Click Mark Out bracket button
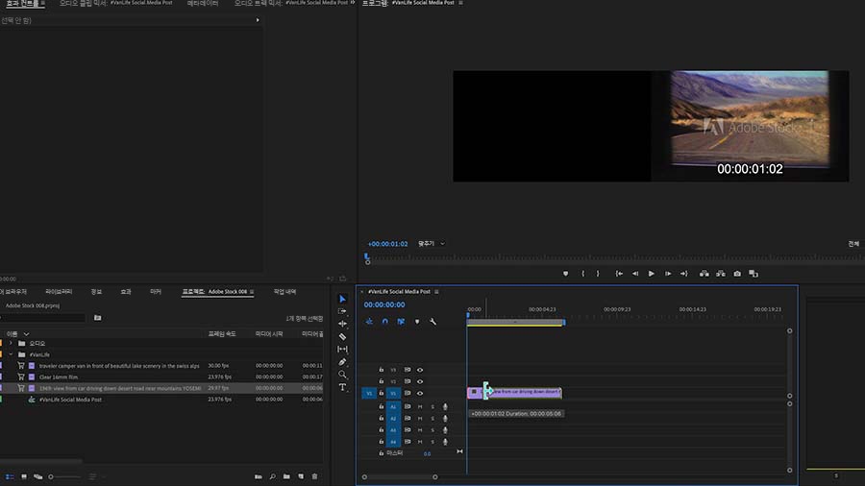The image size is (865, 486). point(598,274)
